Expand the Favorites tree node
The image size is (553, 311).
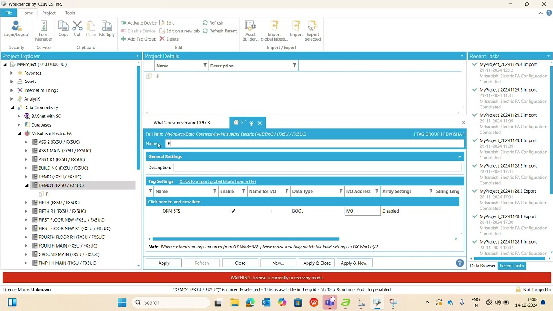tap(12, 73)
